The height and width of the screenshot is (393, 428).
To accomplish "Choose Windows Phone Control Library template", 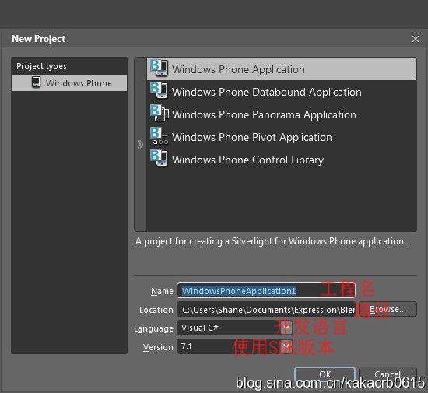I will coord(282,160).
